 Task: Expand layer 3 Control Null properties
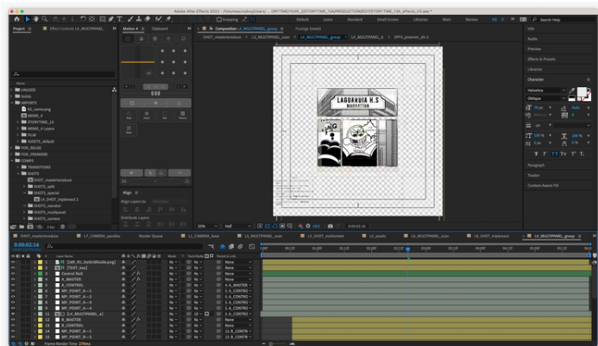click(x=35, y=274)
